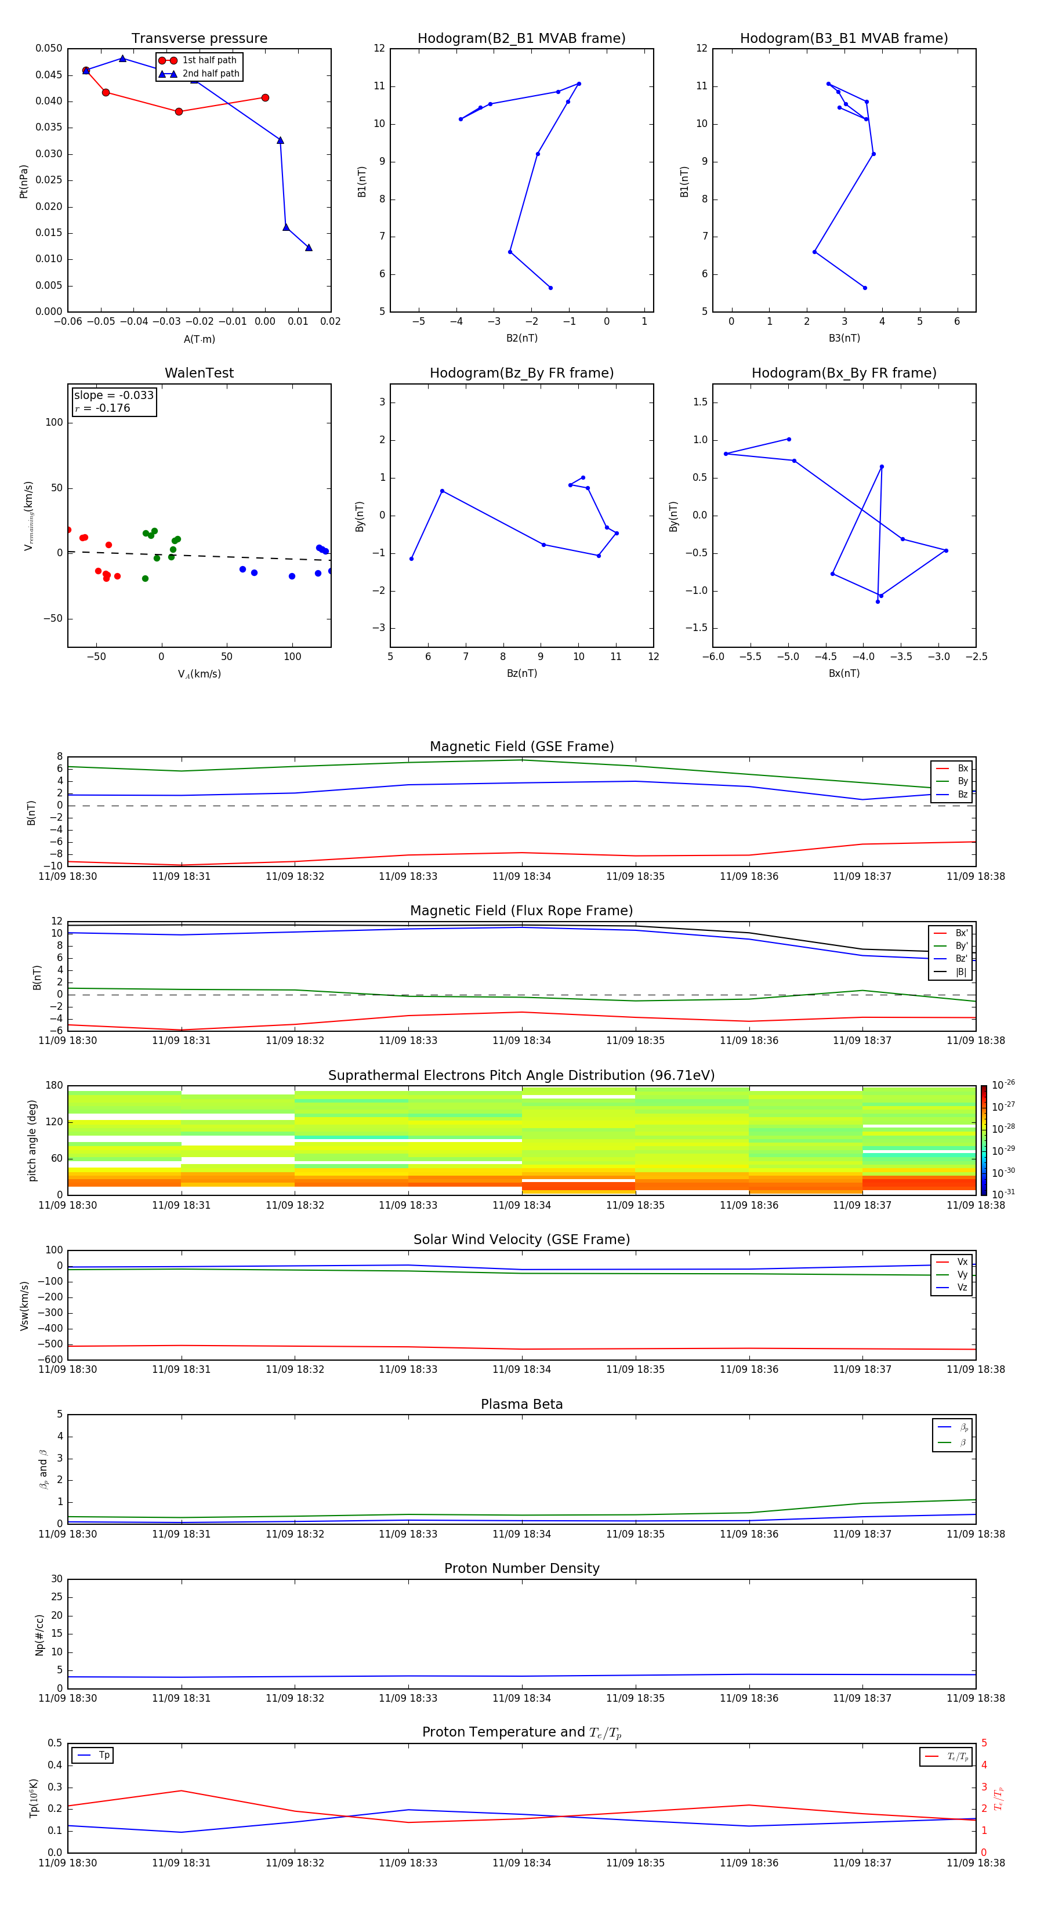Select "Vz" in the solar wind velocity legend
Image resolution: width=1044 pixels, height=1914 pixels.
pyautogui.click(x=952, y=1288)
